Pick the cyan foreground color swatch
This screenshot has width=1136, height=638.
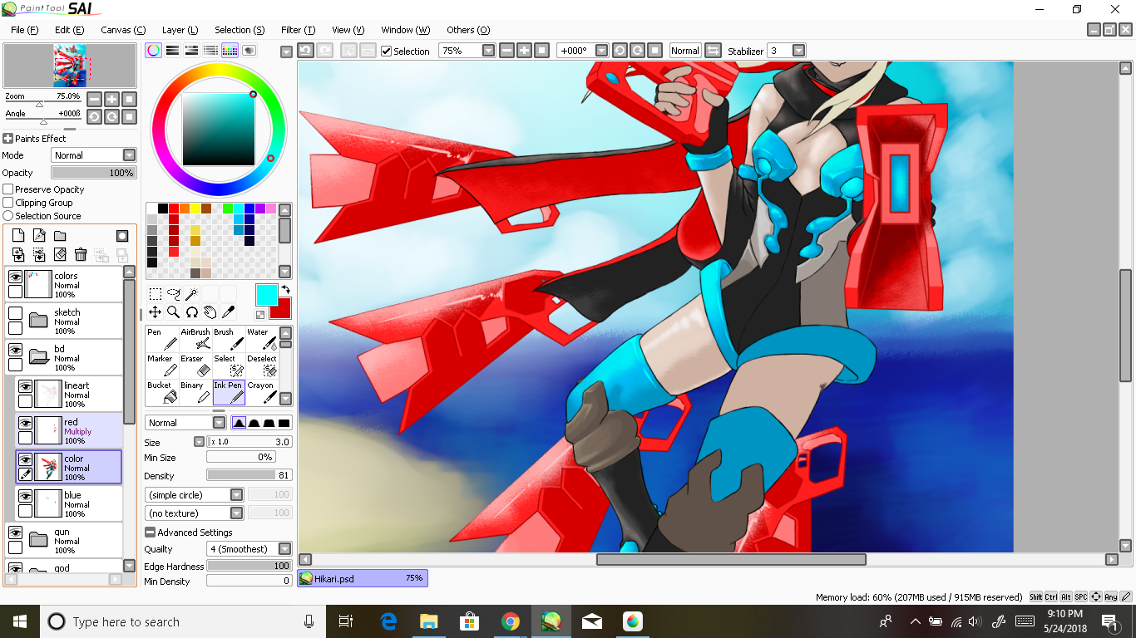pos(266,294)
